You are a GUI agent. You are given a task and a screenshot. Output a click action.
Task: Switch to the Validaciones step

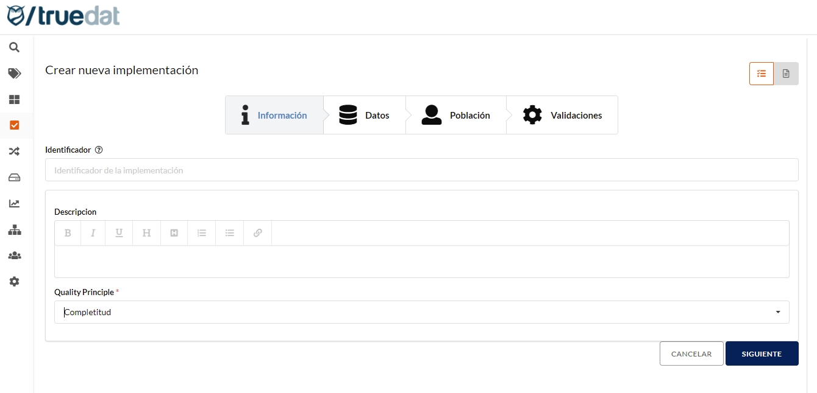[562, 115]
